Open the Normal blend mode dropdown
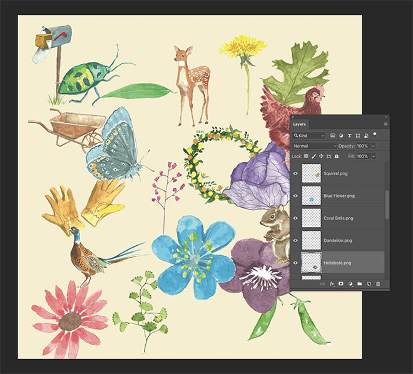Image resolution: width=413 pixels, height=374 pixels. [314, 146]
